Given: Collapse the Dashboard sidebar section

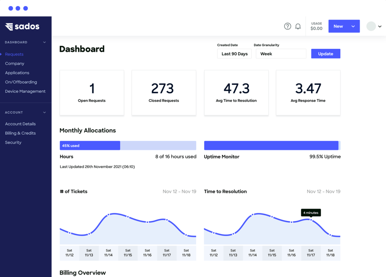Looking at the screenshot, I should coord(44,43).
